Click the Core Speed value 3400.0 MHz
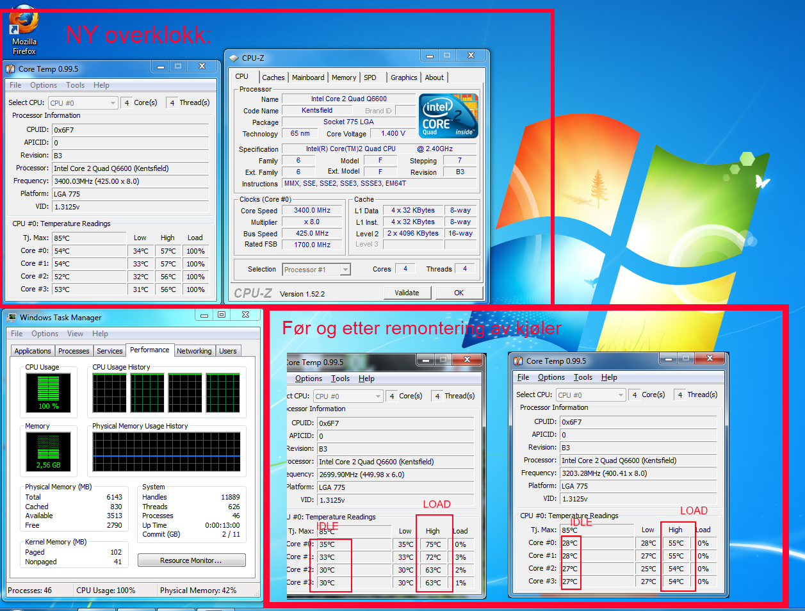 point(313,210)
